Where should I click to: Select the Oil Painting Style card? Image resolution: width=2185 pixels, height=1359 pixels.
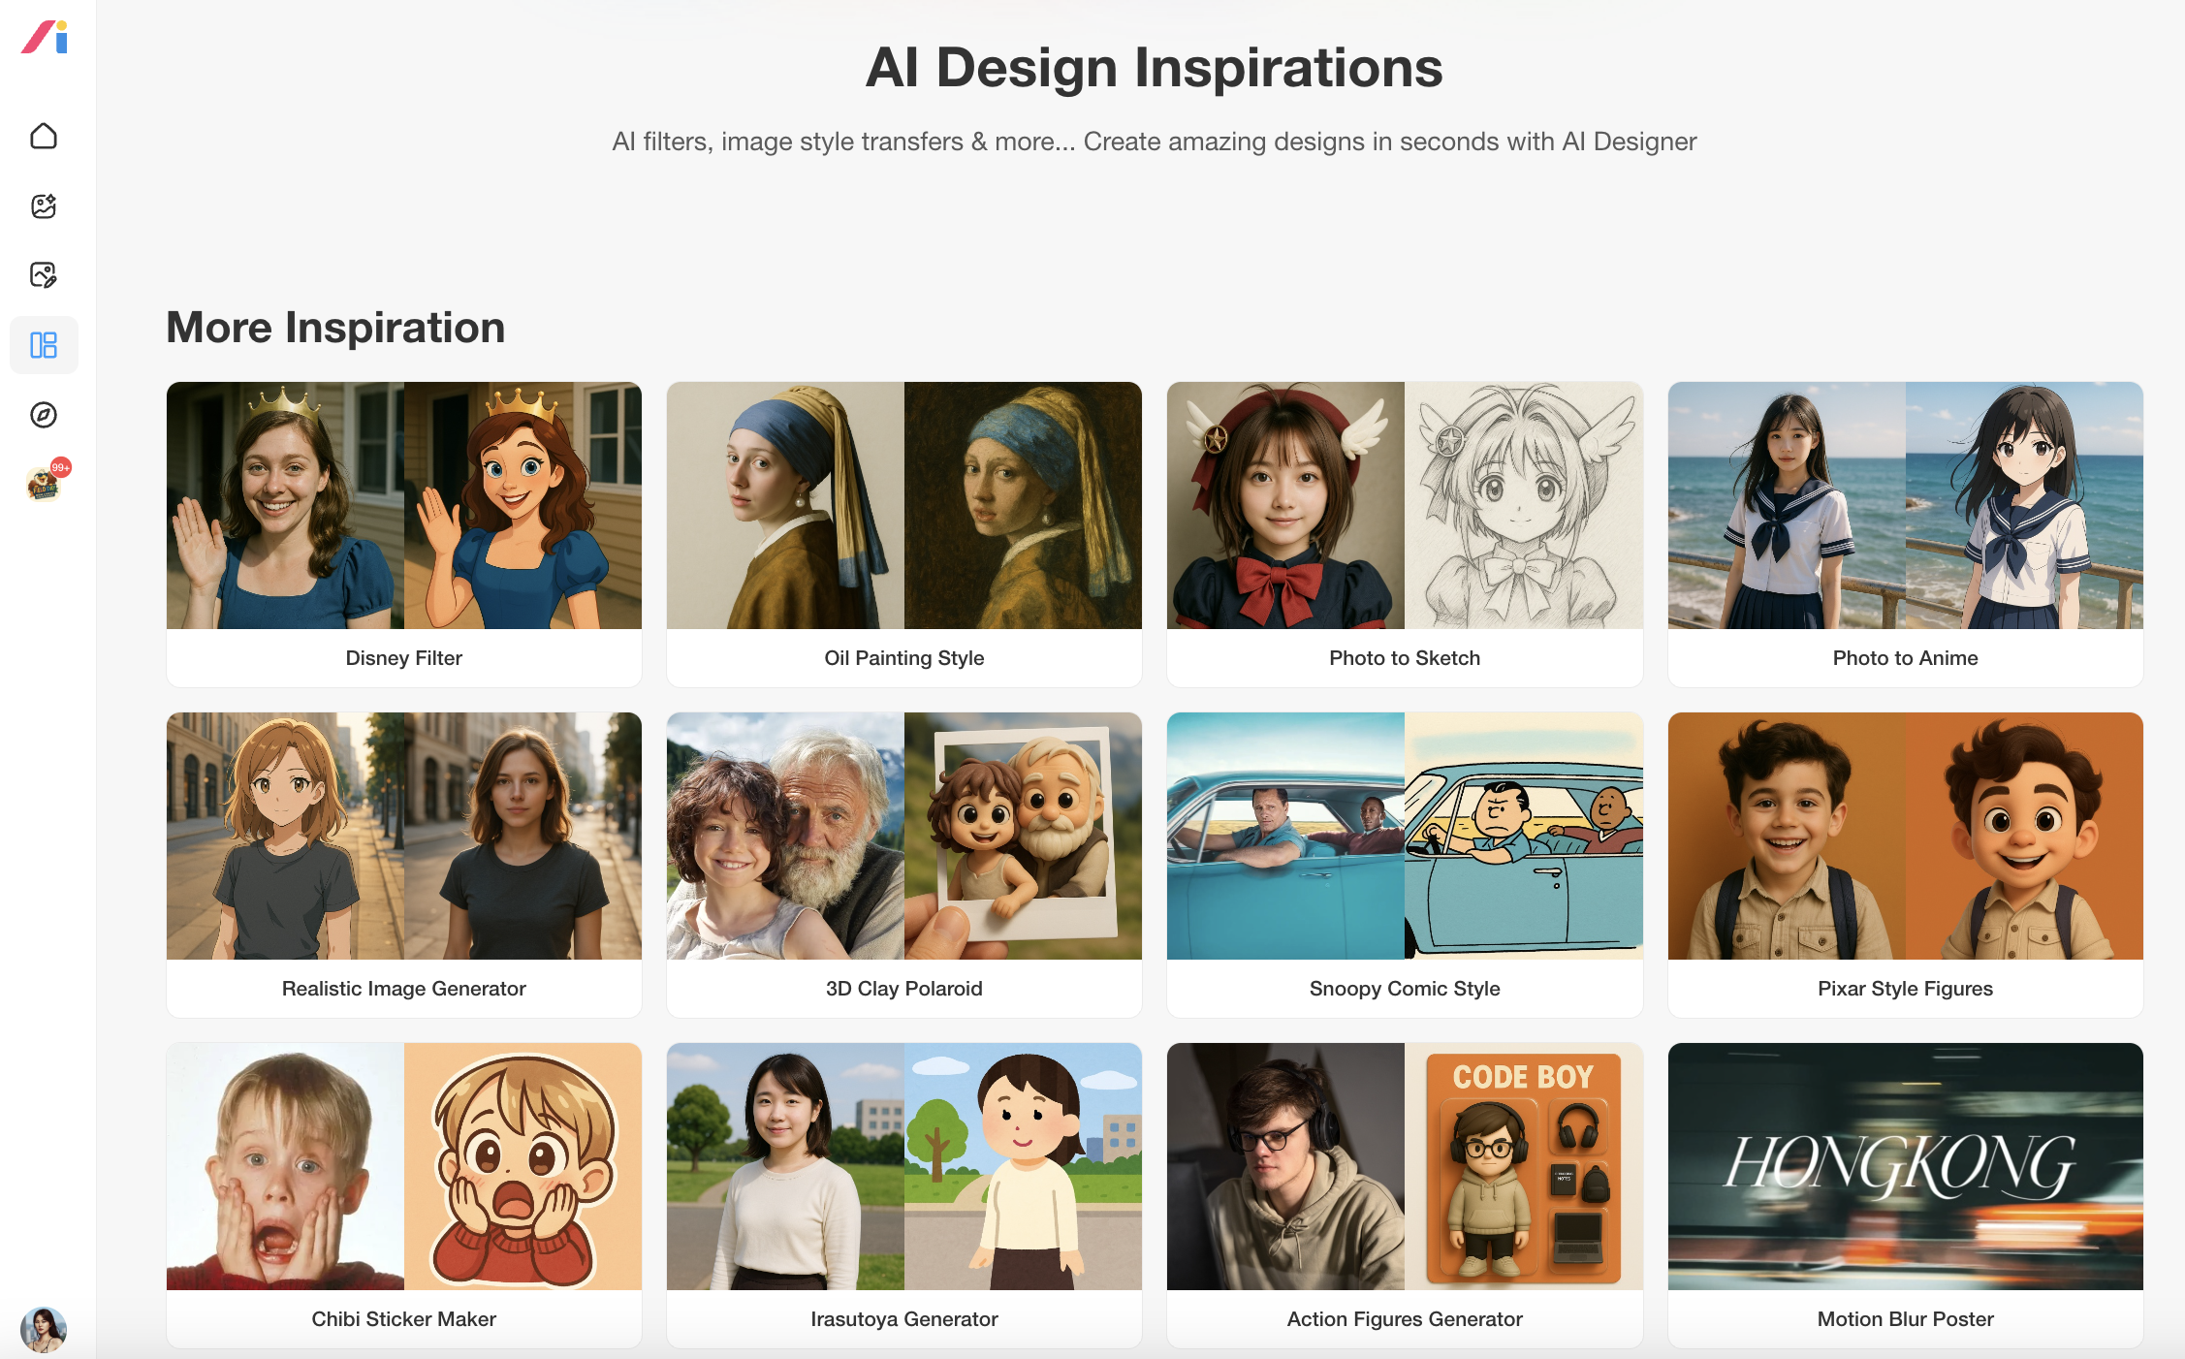pyautogui.click(x=903, y=533)
